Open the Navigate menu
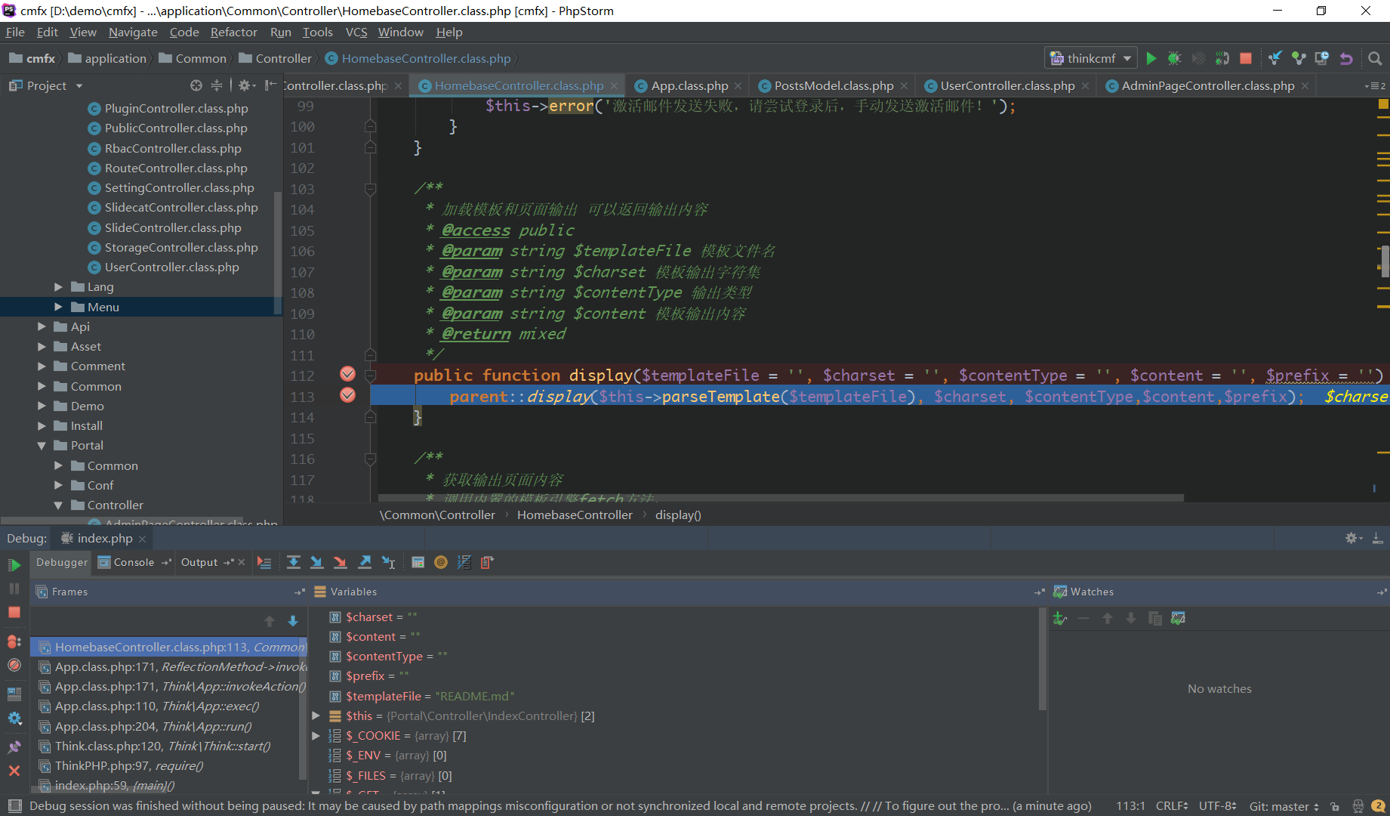The width and height of the screenshot is (1390, 816). tap(133, 32)
